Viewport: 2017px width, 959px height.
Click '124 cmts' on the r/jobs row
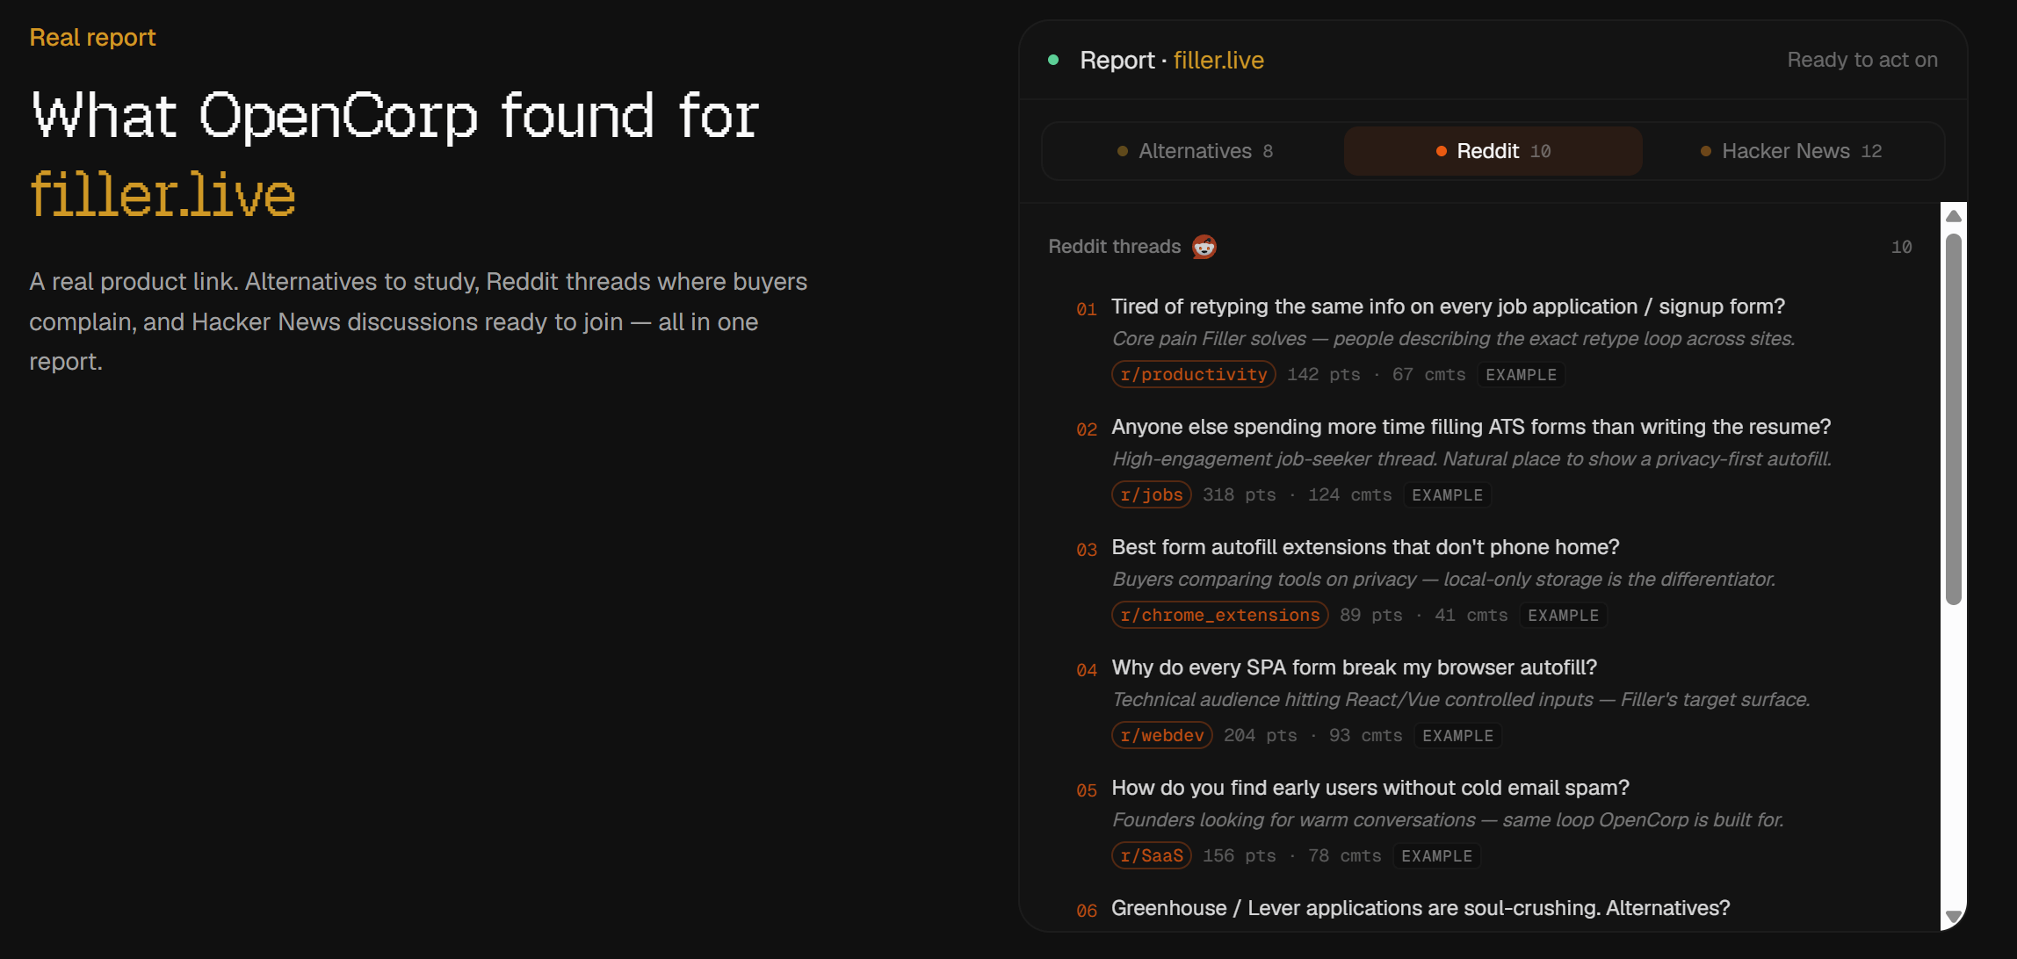point(1349,494)
